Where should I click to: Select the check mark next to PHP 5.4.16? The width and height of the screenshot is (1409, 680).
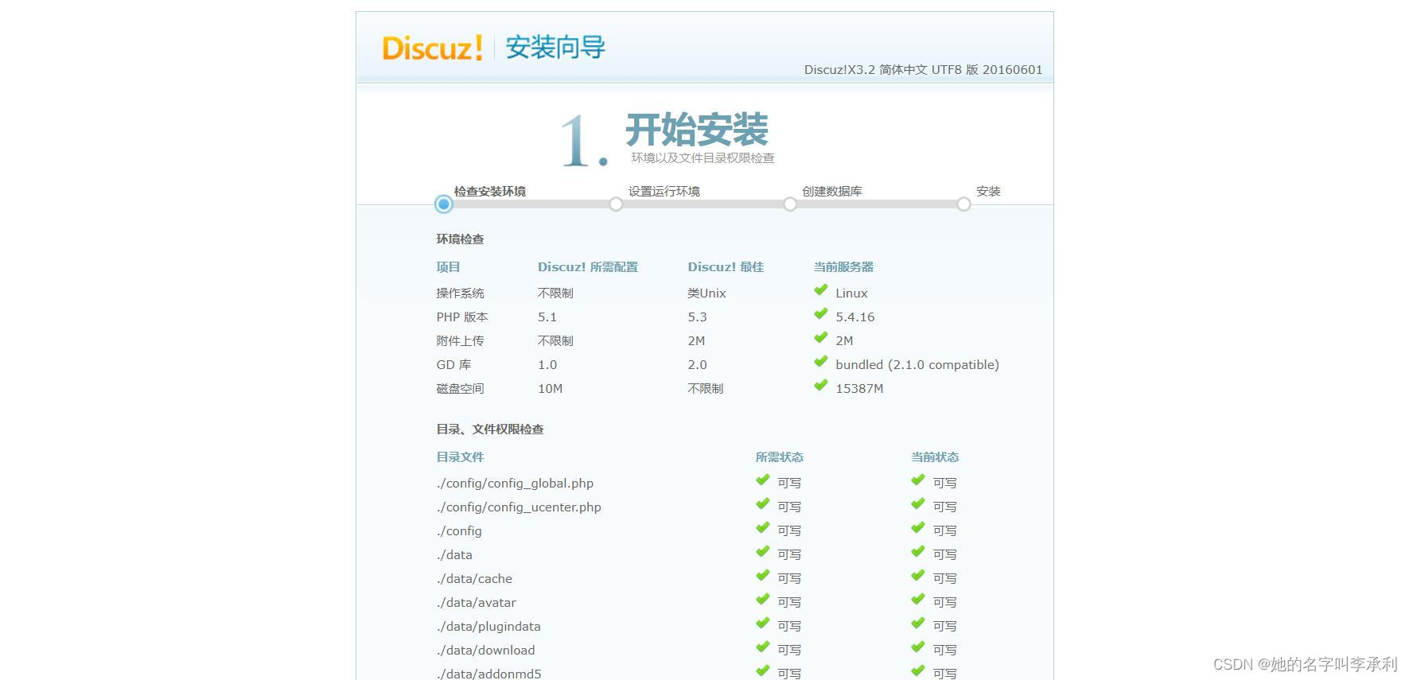(821, 314)
